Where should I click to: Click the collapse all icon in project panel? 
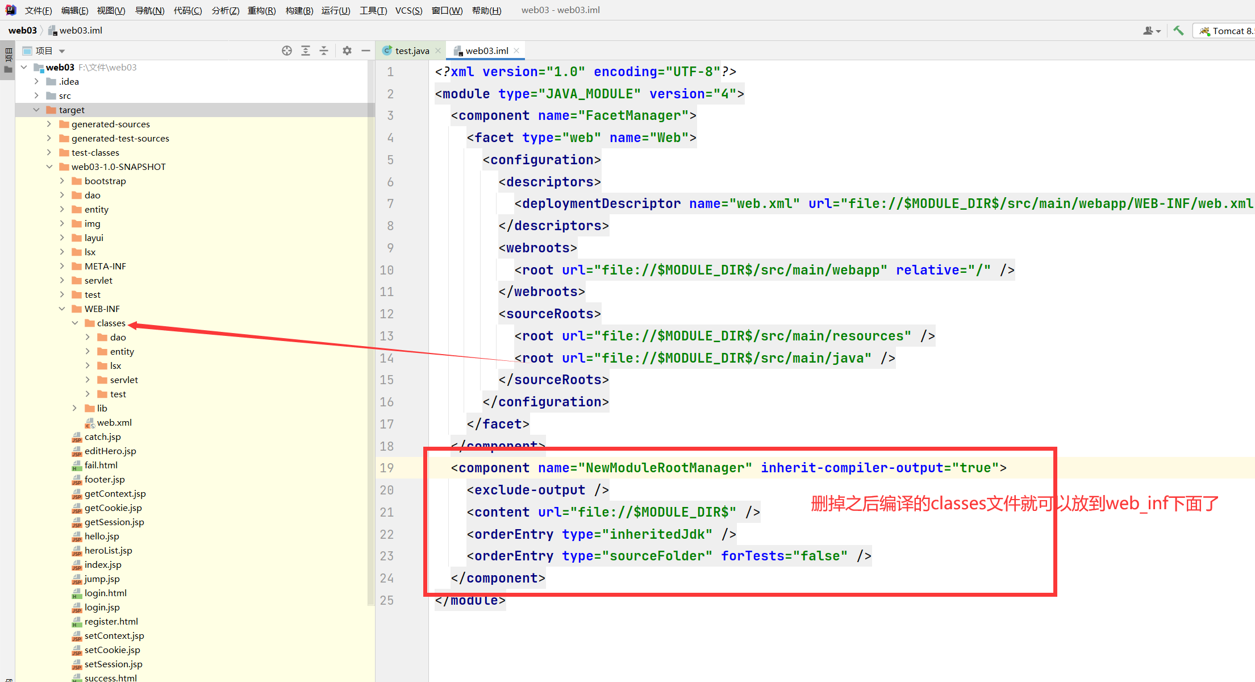(x=324, y=51)
